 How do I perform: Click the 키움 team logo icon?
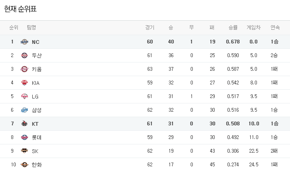tap(24, 69)
